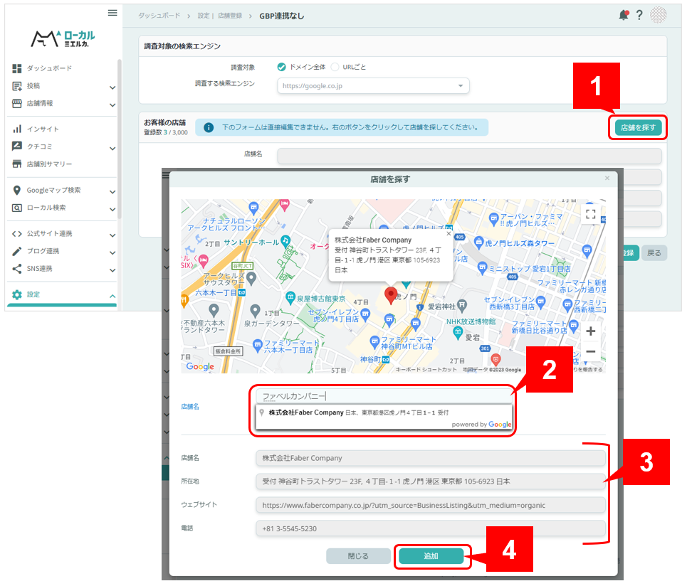Open ダッシュボード in the sidebar
Viewport: 687px width, 586px height.
point(49,68)
